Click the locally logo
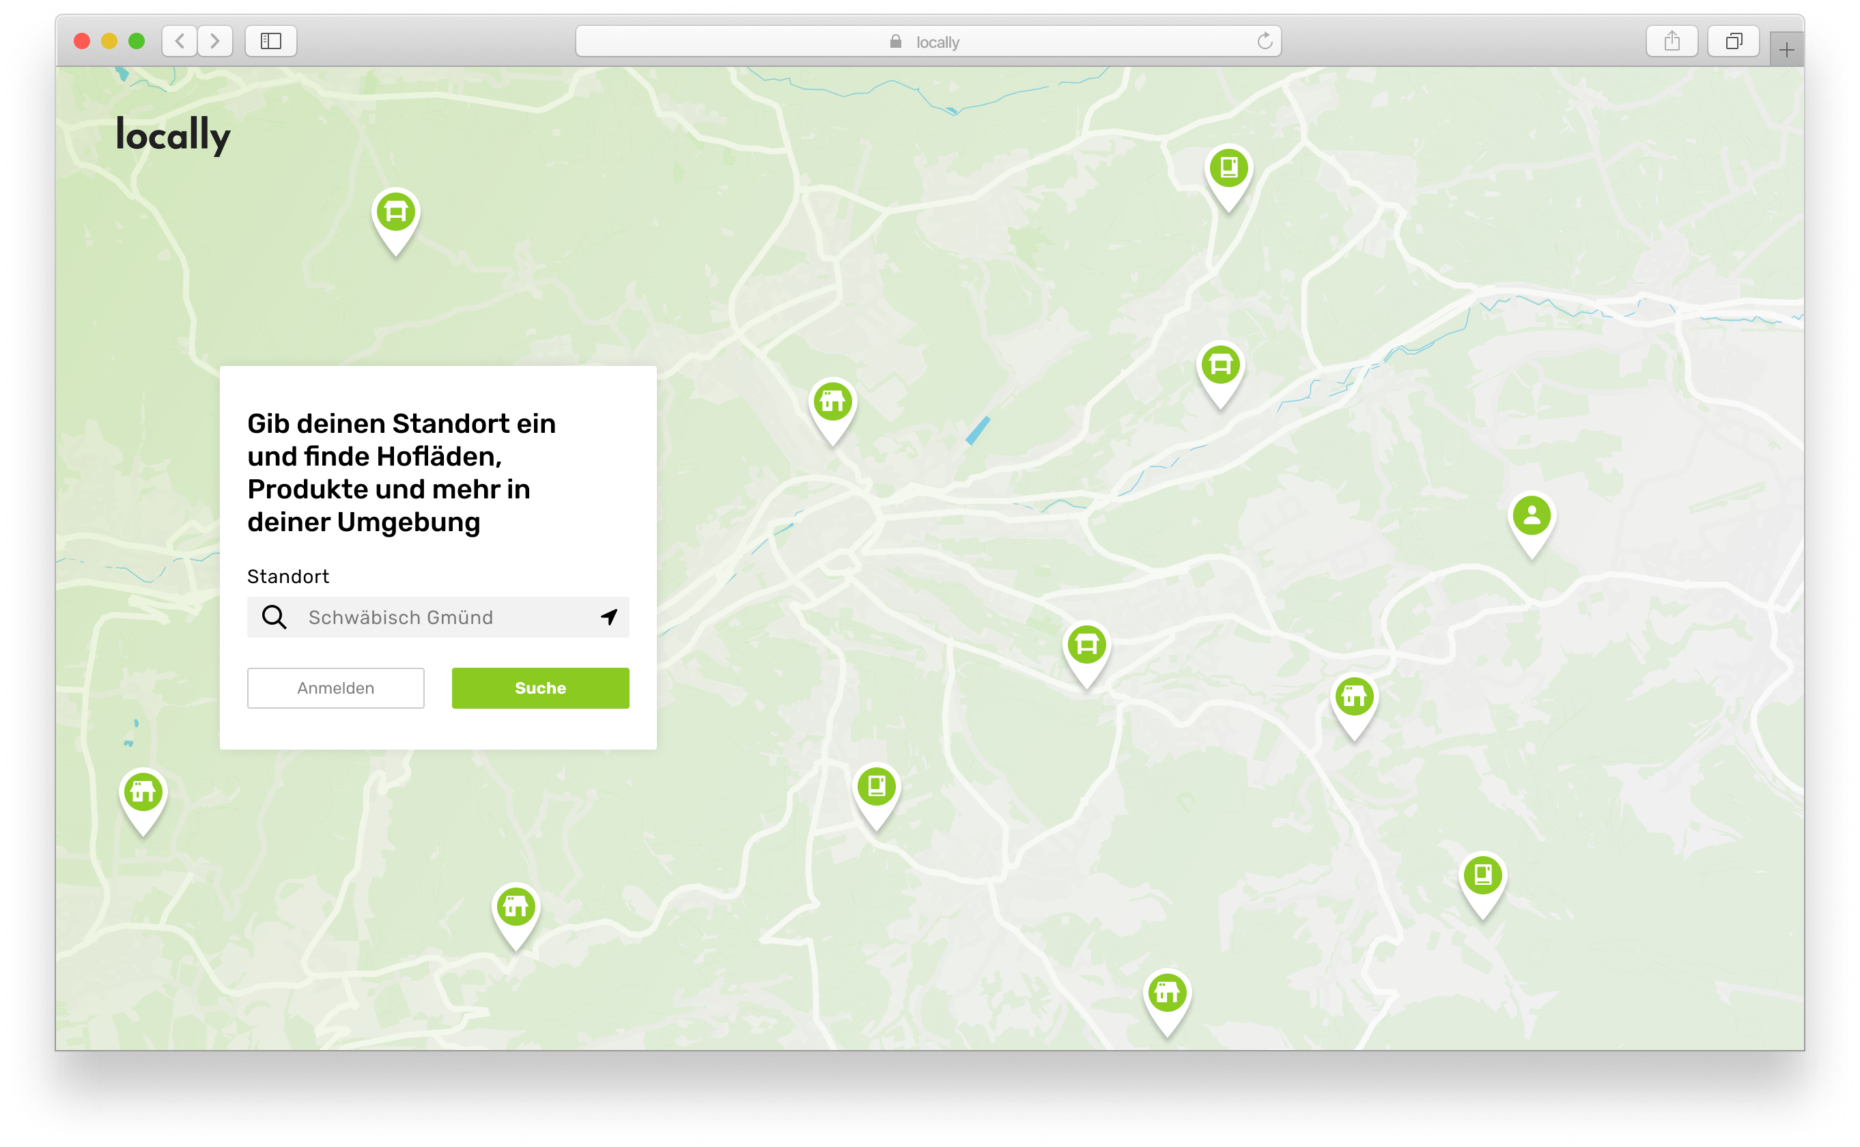The image size is (1860, 1147). click(173, 135)
